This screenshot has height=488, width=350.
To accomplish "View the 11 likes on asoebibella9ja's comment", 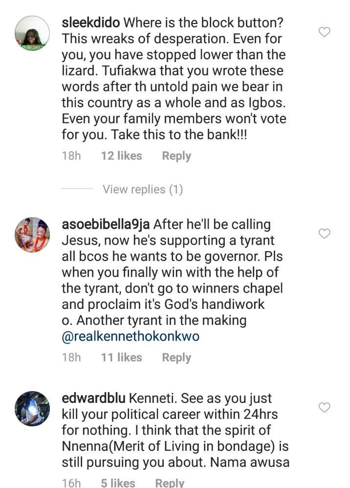I will coord(121,358).
